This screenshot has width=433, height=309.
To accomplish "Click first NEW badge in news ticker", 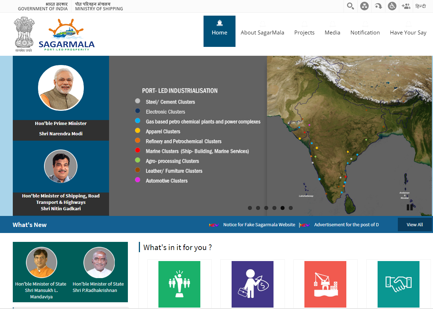I will [x=214, y=225].
